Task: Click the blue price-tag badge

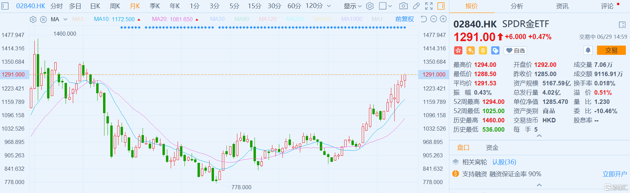Action: tap(495, 51)
